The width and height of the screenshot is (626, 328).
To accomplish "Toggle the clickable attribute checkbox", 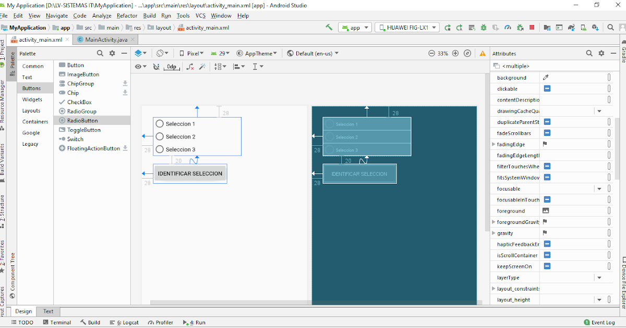I will pyautogui.click(x=547, y=89).
